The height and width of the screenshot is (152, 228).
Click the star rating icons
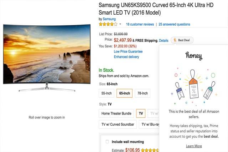coord(108,24)
